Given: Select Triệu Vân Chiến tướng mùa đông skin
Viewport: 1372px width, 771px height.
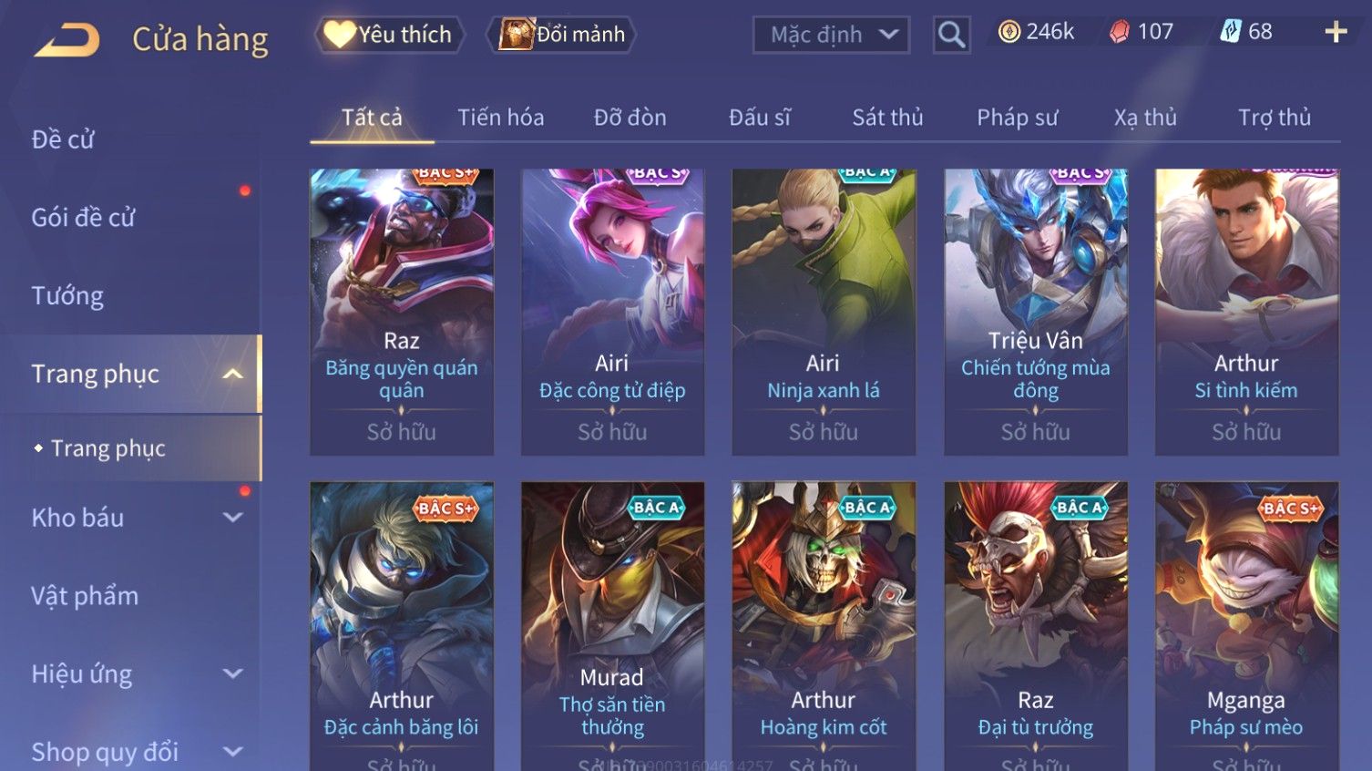Looking at the screenshot, I should (x=1036, y=312).
